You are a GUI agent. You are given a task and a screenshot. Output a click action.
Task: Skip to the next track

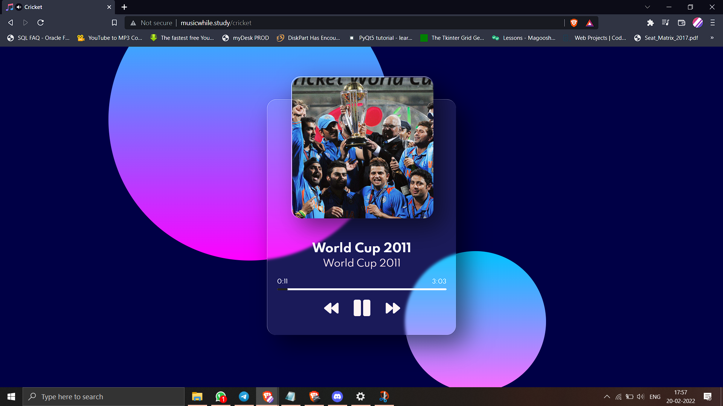392,308
